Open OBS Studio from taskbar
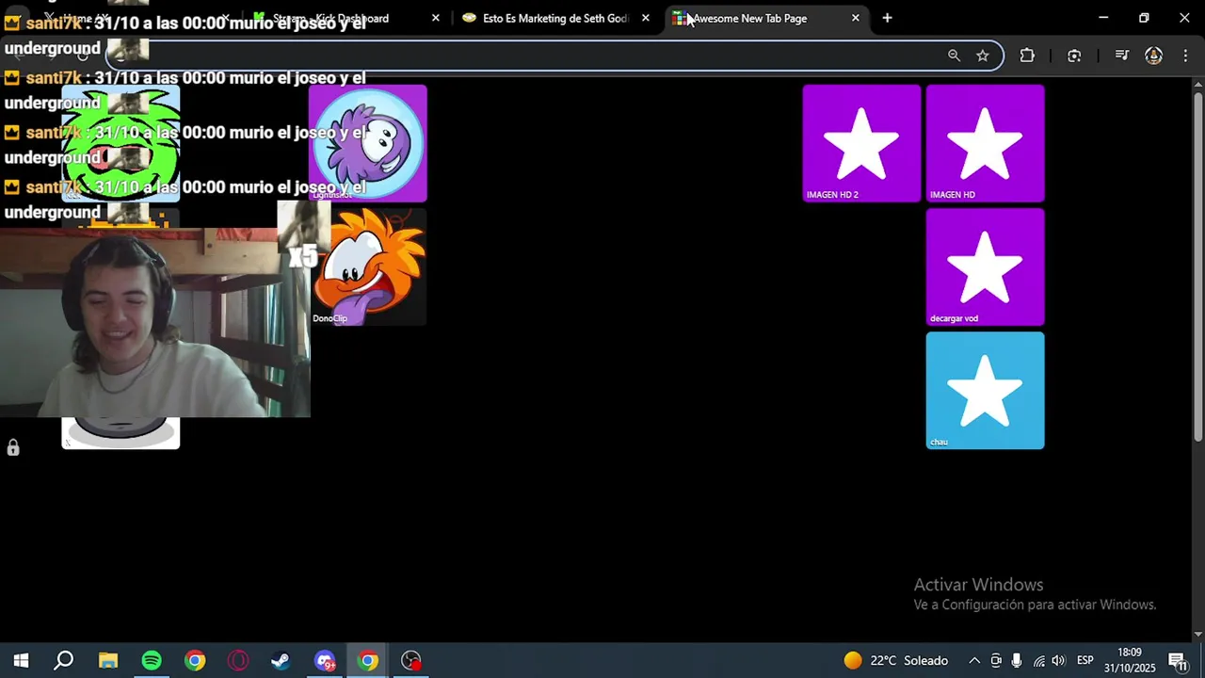Image resolution: width=1205 pixels, height=678 pixels. point(411,660)
